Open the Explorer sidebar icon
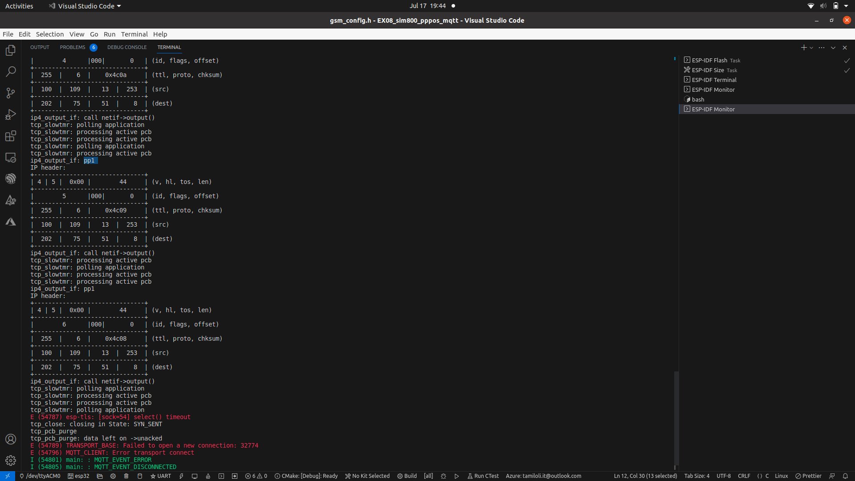This screenshot has height=481, width=855. click(x=11, y=50)
